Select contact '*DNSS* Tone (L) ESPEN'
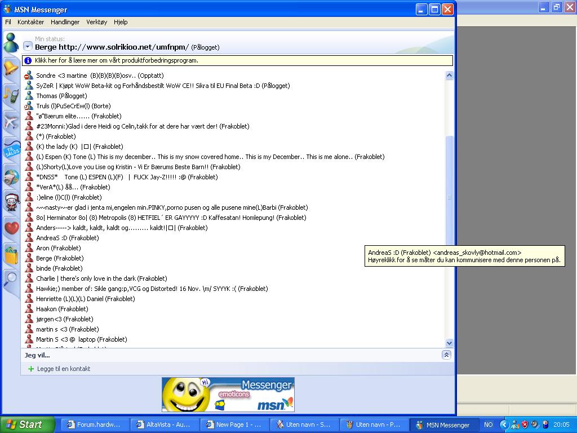This screenshot has height=433, width=577. [127, 177]
